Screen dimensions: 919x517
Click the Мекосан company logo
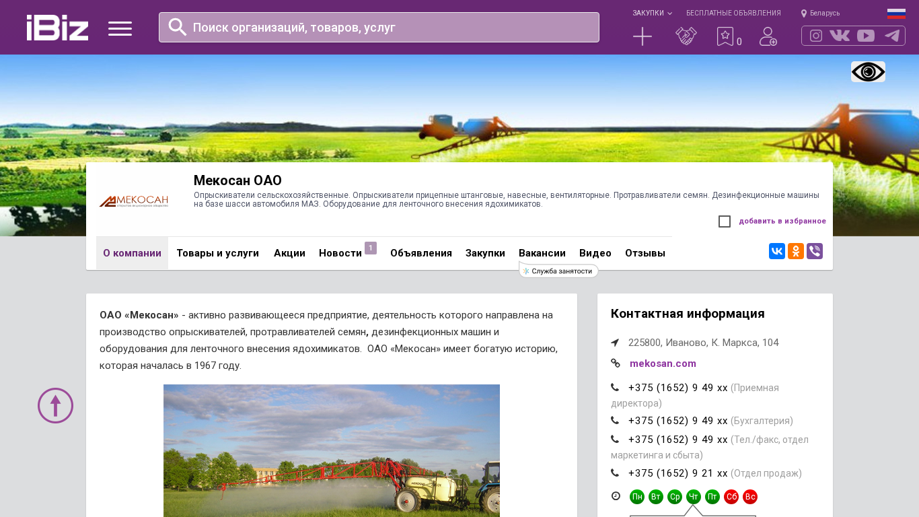click(x=134, y=201)
